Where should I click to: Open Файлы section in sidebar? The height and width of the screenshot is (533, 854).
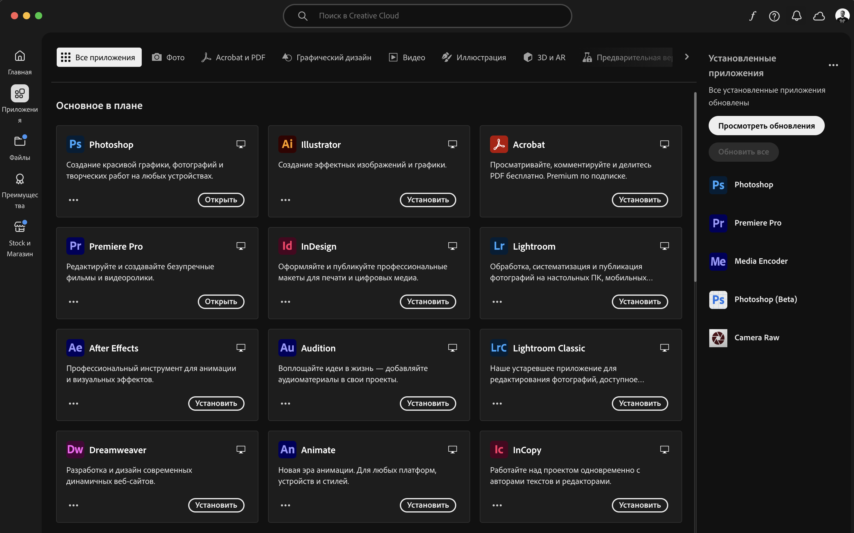coord(20,148)
